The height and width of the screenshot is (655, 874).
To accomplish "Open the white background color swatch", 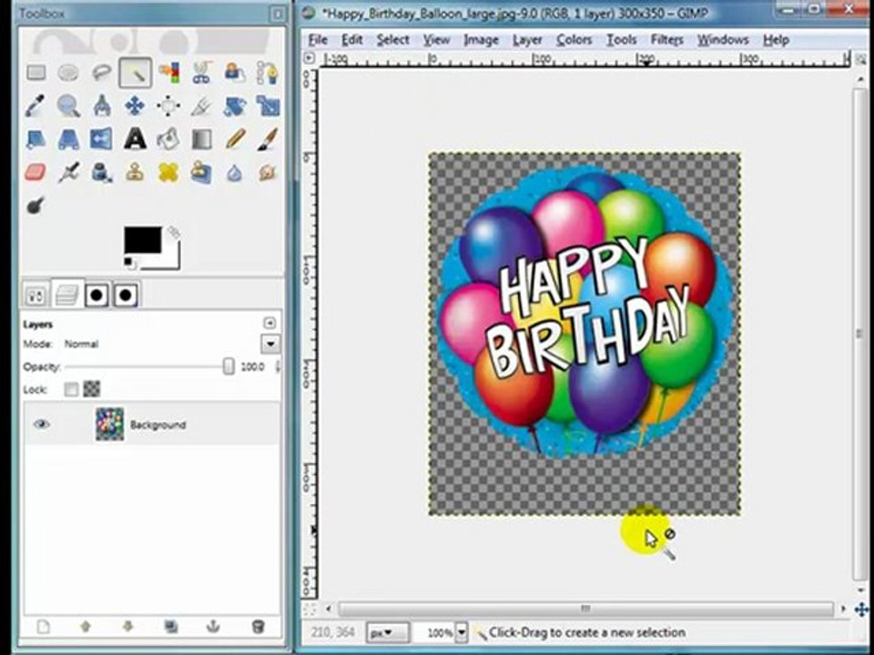I will click(x=170, y=259).
